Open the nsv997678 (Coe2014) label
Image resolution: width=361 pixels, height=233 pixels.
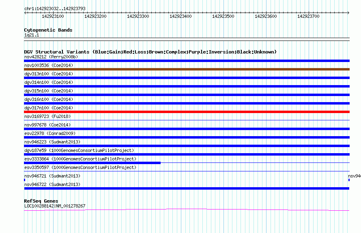tap(47, 125)
